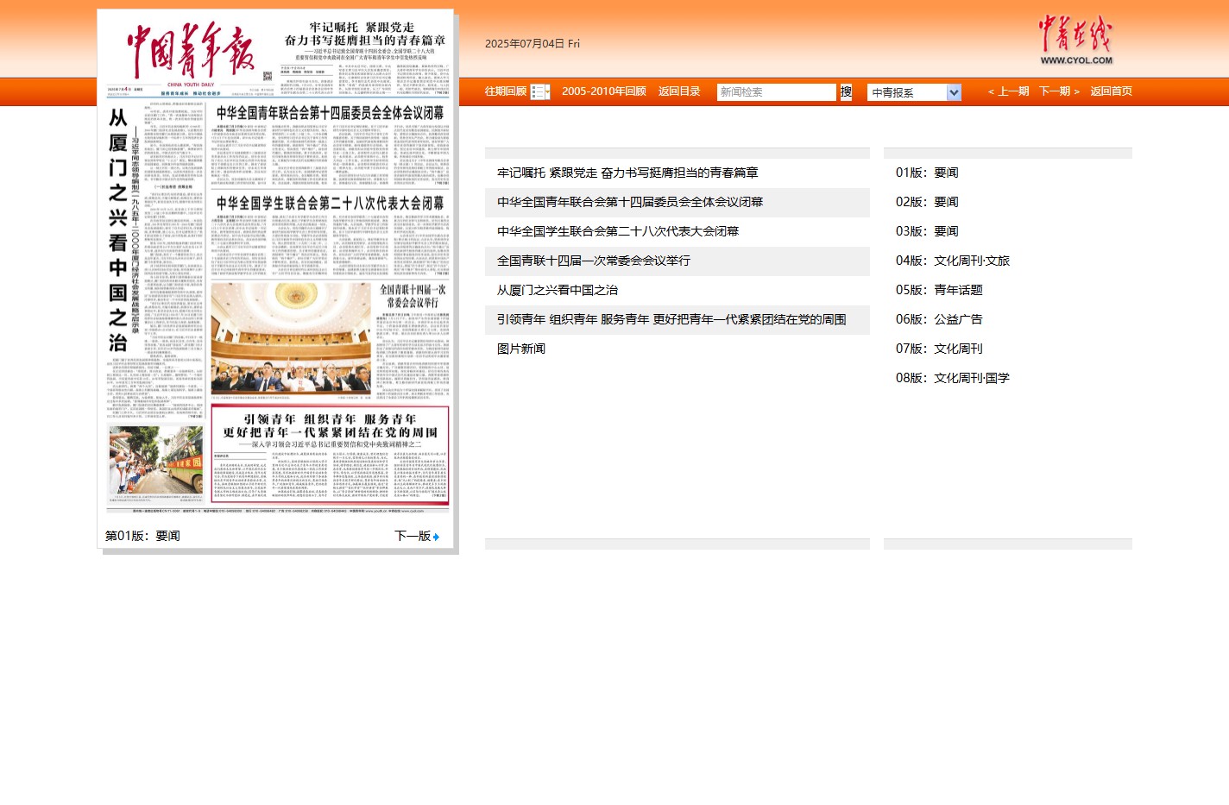Select page 03版：要闻
The height and width of the screenshot is (805, 1229).
click(927, 231)
